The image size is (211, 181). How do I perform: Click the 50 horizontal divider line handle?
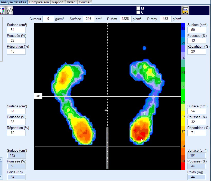(x=38, y=96)
